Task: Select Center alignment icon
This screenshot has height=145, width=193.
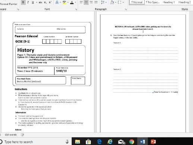Action: [x=86, y=2]
